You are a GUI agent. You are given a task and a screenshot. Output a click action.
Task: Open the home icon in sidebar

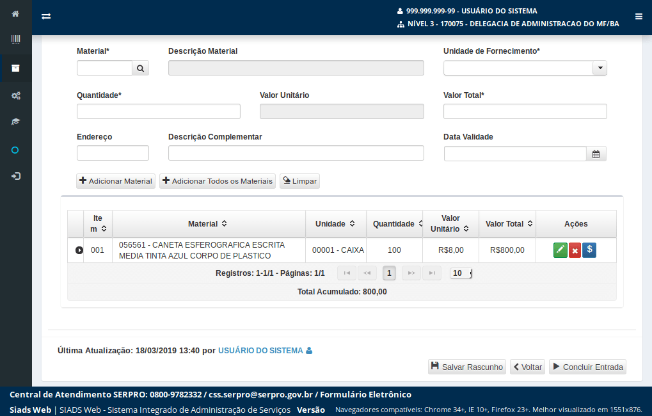click(x=15, y=13)
